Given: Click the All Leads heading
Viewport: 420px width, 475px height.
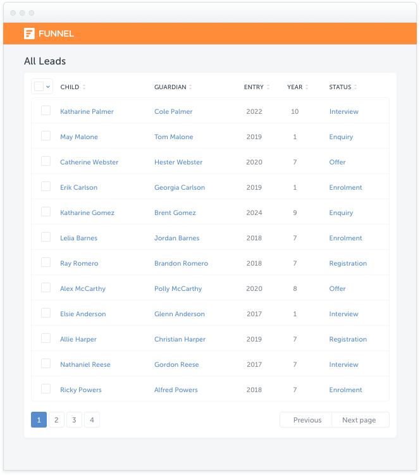Looking at the screenshot, I should point(45,61).
